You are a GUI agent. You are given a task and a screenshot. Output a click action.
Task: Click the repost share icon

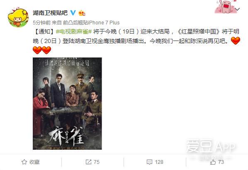88,162
